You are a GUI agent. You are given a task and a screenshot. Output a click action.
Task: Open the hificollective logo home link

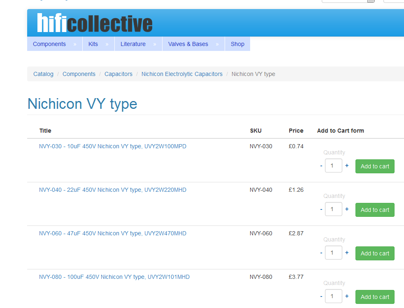coord(95,23)
